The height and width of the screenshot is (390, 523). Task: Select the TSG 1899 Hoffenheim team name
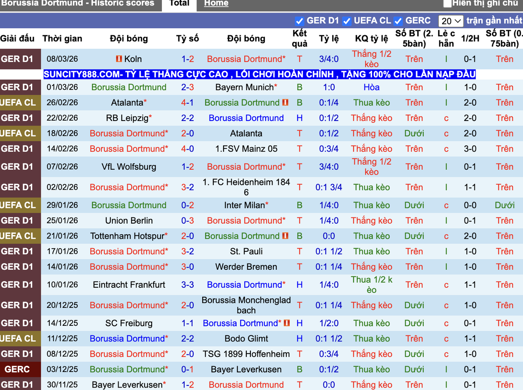[x=246, y=354]
